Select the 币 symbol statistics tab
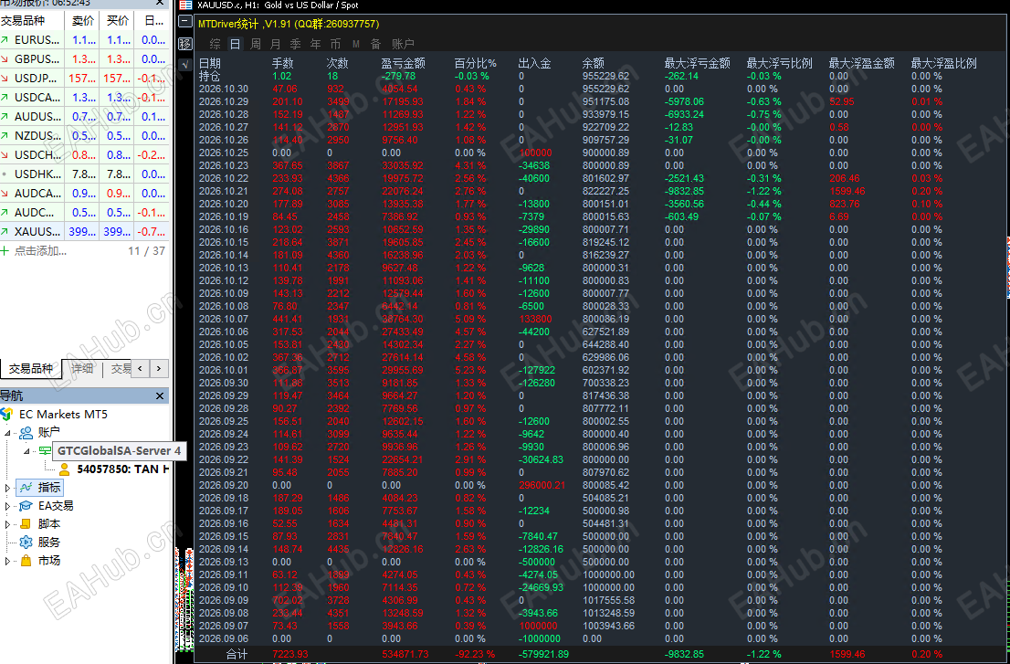Image resolution: width=1010 pixels, height=664 pixels. [x=335, y=44]
